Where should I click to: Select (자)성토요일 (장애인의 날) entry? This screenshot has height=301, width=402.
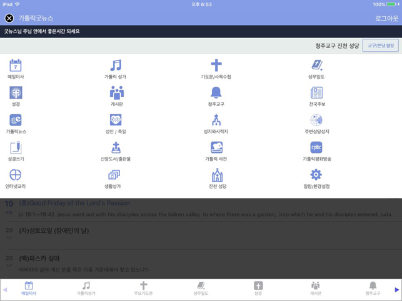(x=201, y=235)
